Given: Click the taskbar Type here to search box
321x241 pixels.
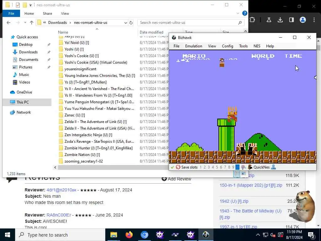Looking at the screenshot, I should (60, 235).
